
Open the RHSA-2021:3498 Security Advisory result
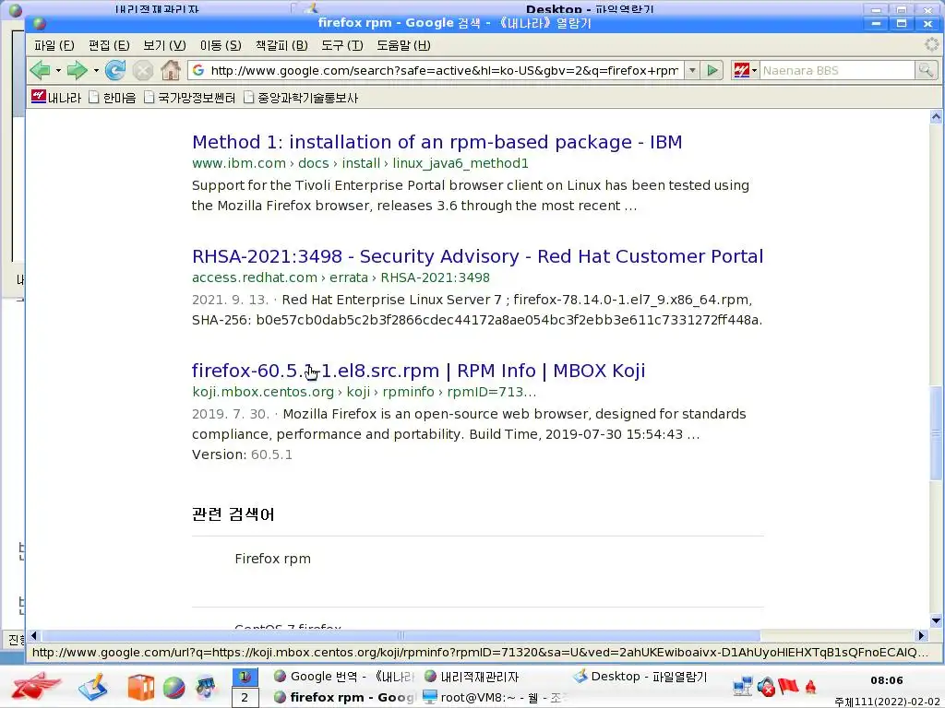[477, 256]
